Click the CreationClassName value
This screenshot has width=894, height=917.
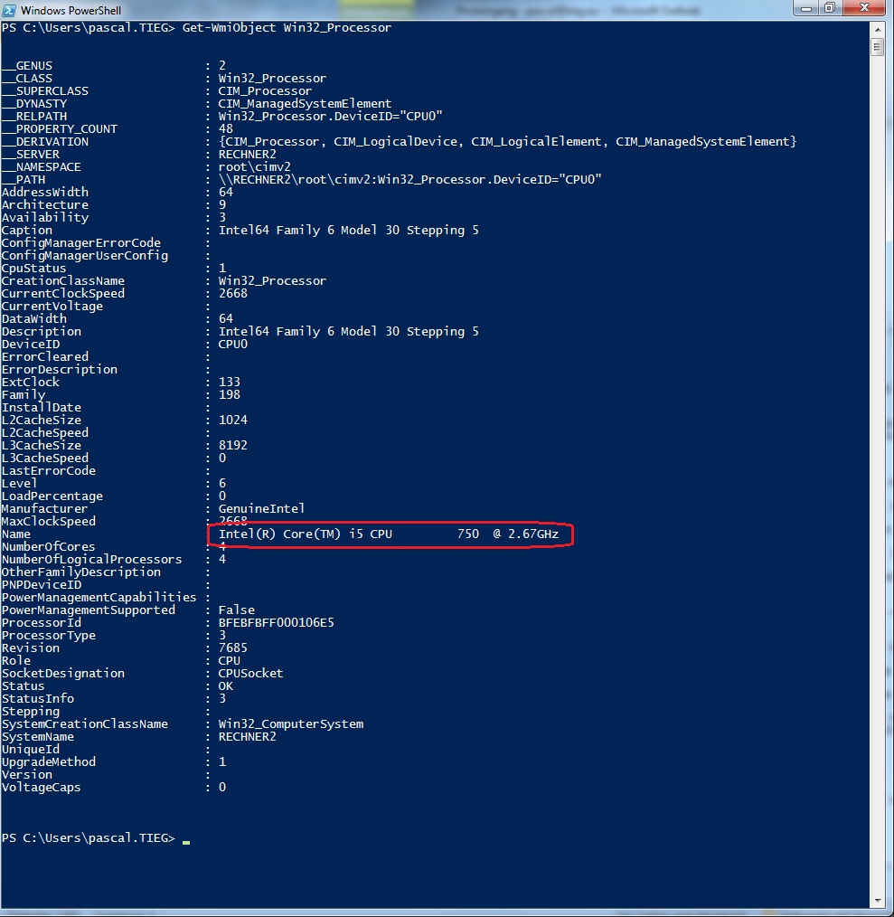pyautogui.click(x=272, y=280)
